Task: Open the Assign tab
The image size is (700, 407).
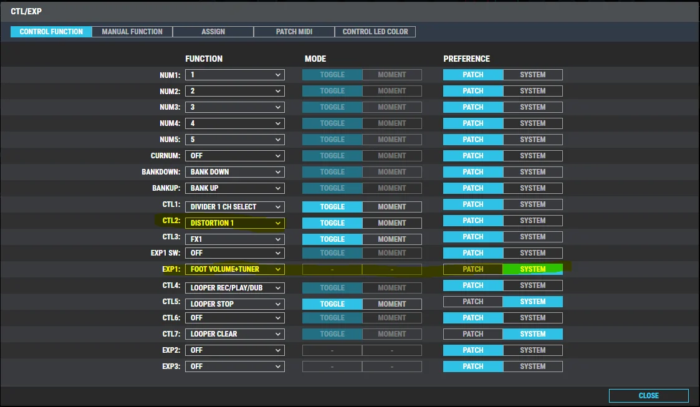Action: tap(213, 32)
